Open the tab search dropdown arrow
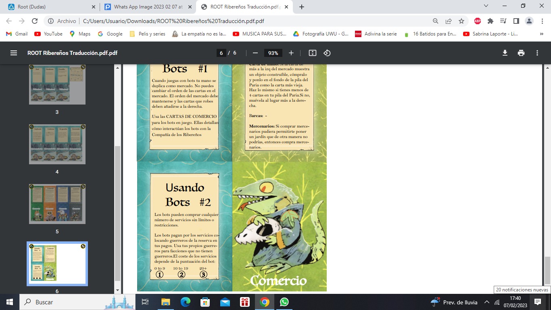This screenshot has width=551, height=310. 486,6
